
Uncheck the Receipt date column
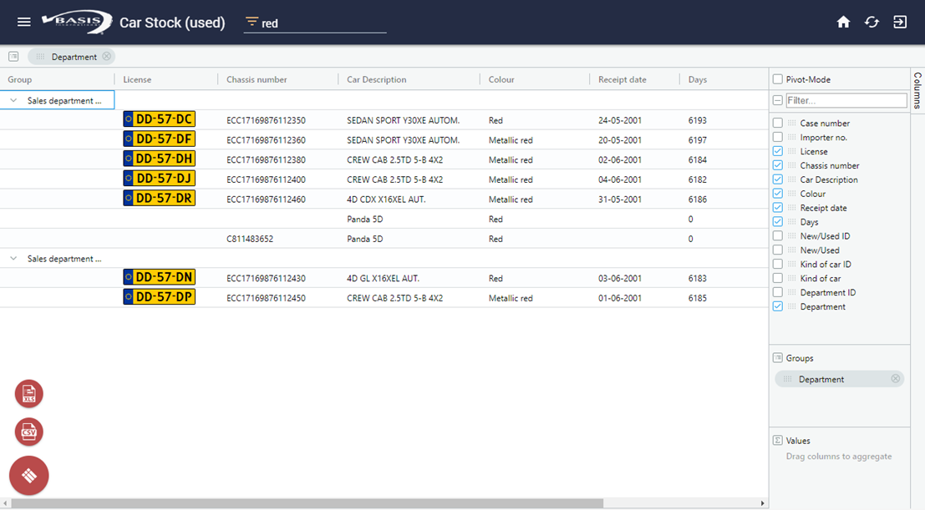pyautogui.click(x=778, y=208)
